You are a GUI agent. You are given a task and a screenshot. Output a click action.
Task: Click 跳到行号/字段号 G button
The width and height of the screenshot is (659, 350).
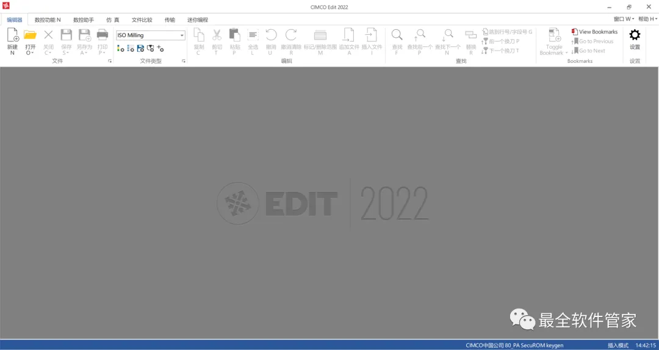507,32
